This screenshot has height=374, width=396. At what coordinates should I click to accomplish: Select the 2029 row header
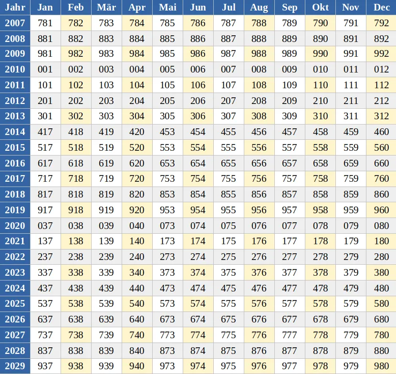click(x=15, y=366)
